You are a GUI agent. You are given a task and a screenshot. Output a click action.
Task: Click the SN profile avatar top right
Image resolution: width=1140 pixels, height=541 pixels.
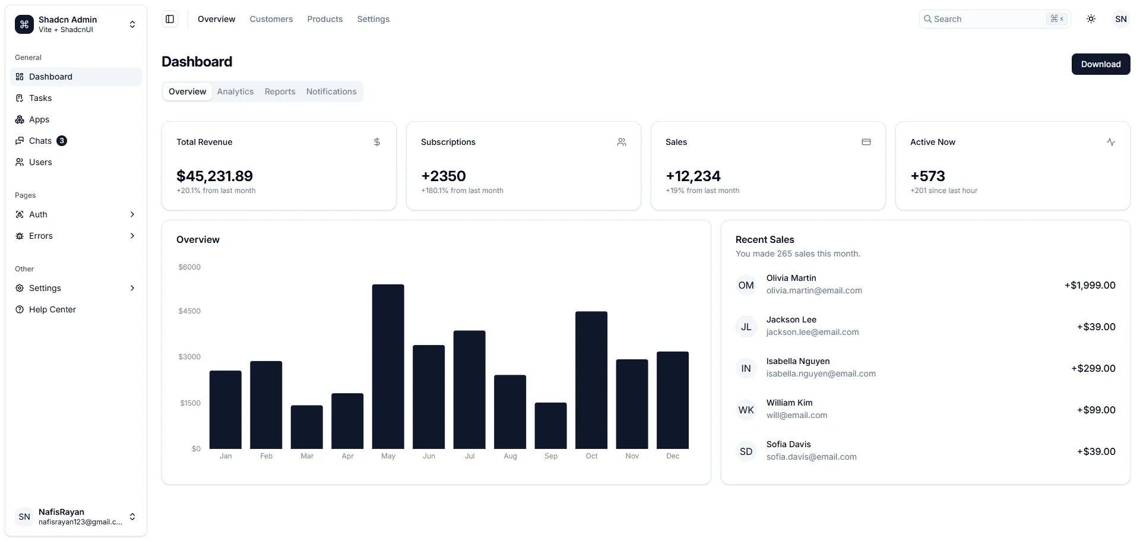click(x=1120, y=19)
